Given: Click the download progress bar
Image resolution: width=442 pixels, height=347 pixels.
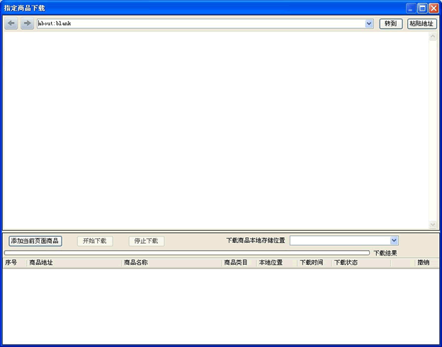Looking at the screenshot, I should point(187,253).
